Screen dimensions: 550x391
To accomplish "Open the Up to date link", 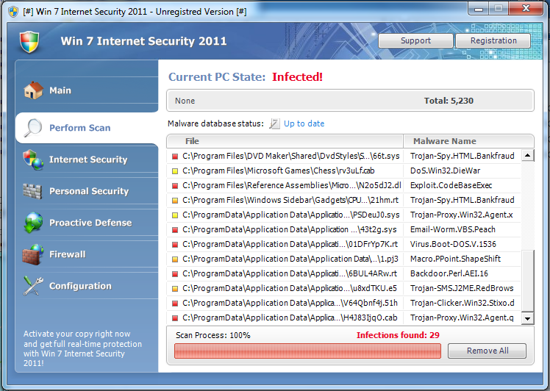I will tap(304, 123).
